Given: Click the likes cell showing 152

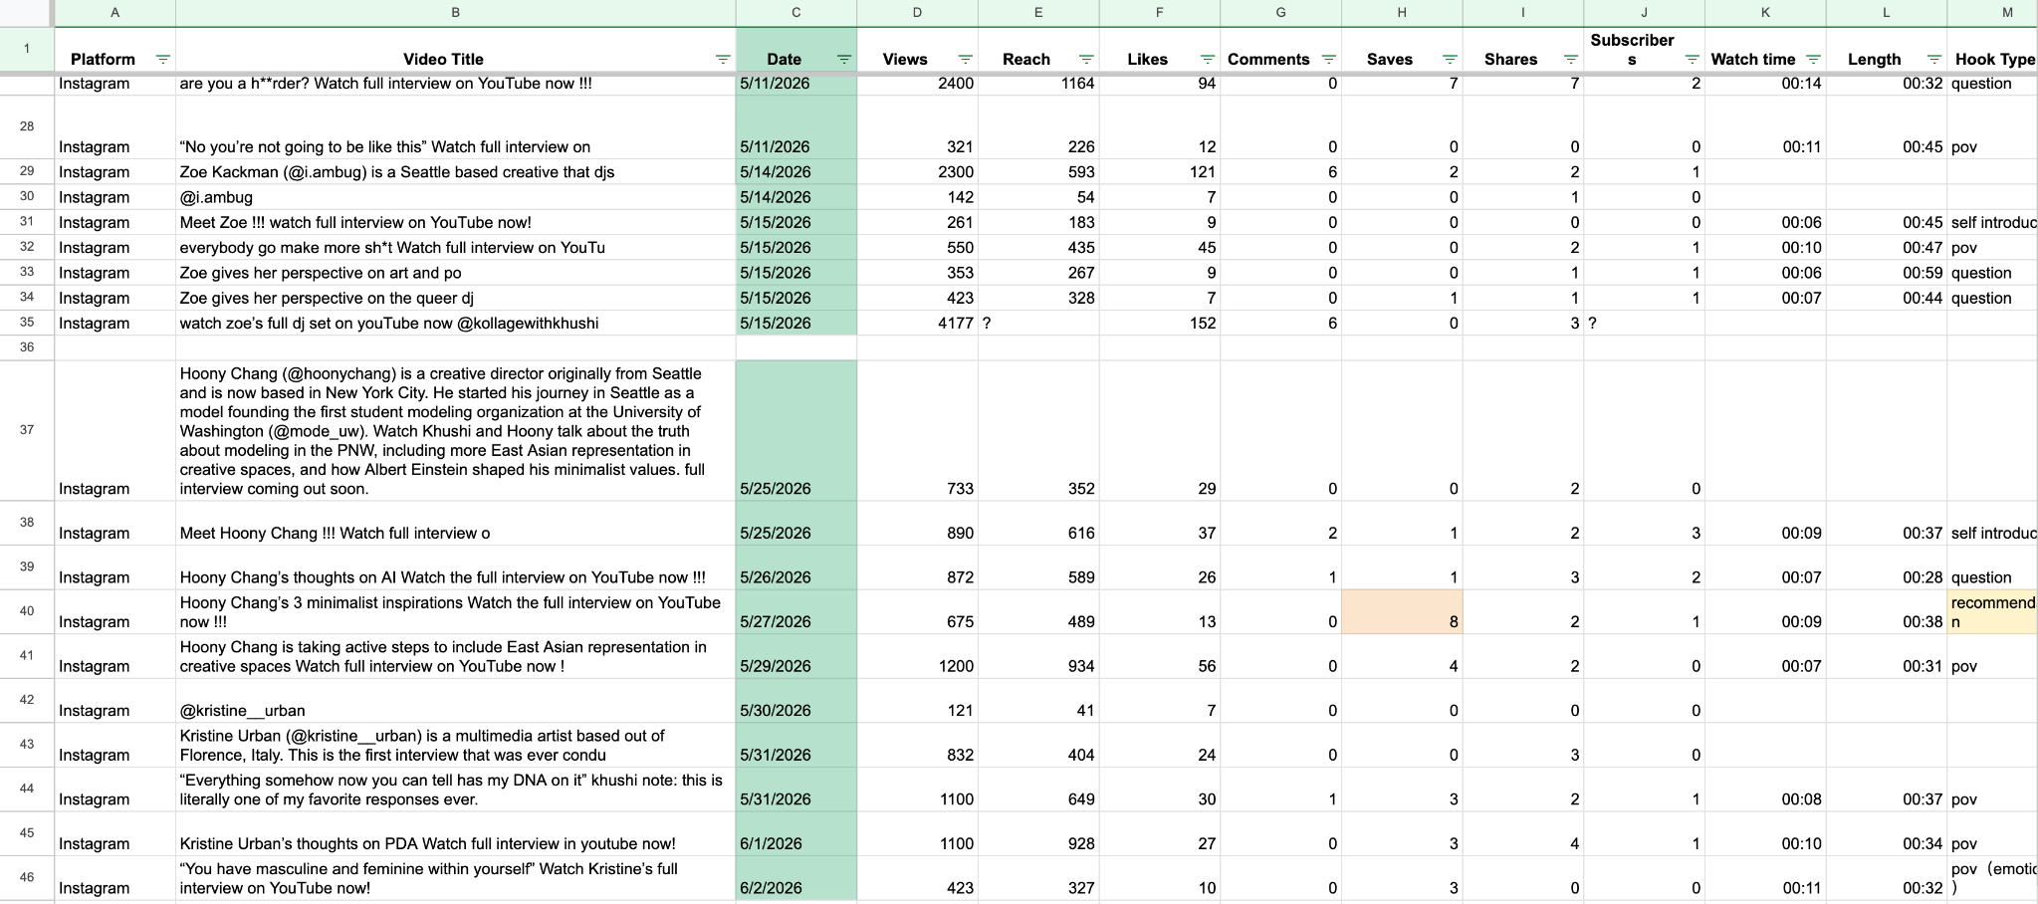Looking at the screenshot, I should [x=1160, y=324].
